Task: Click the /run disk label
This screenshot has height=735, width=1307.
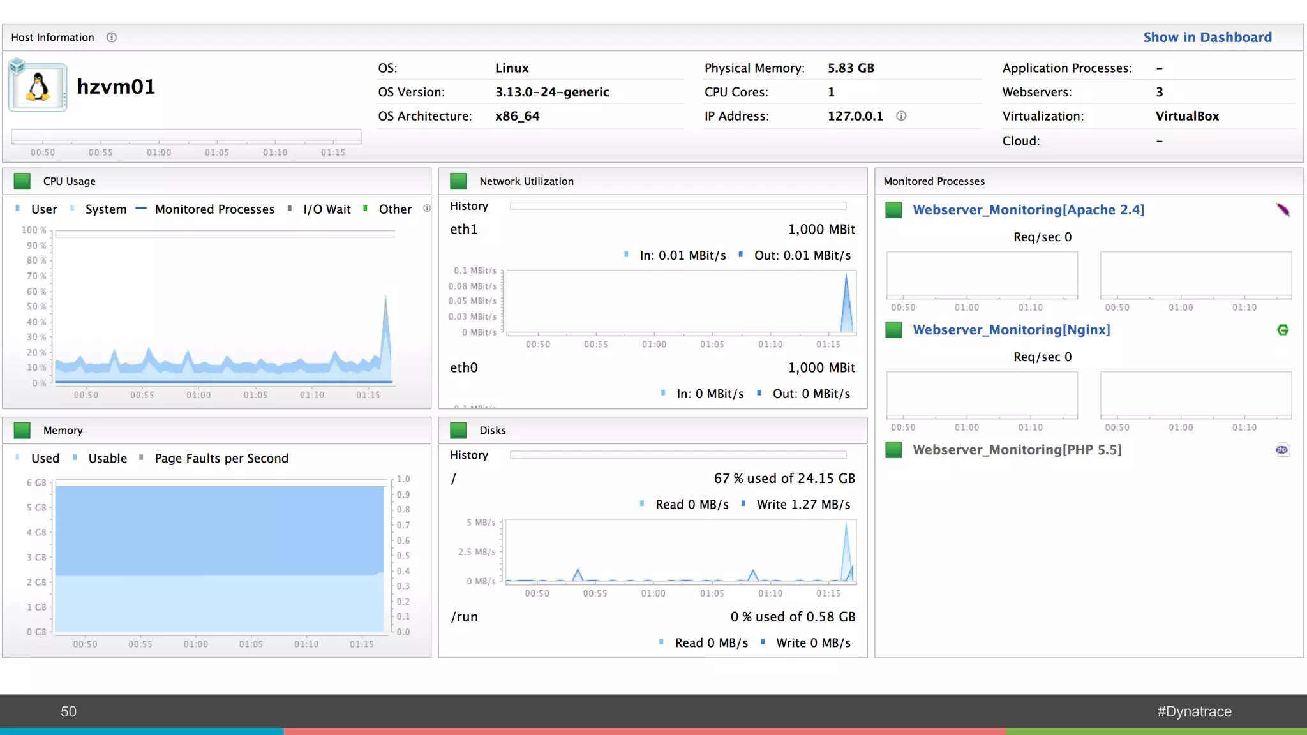Action: (465, 617)
